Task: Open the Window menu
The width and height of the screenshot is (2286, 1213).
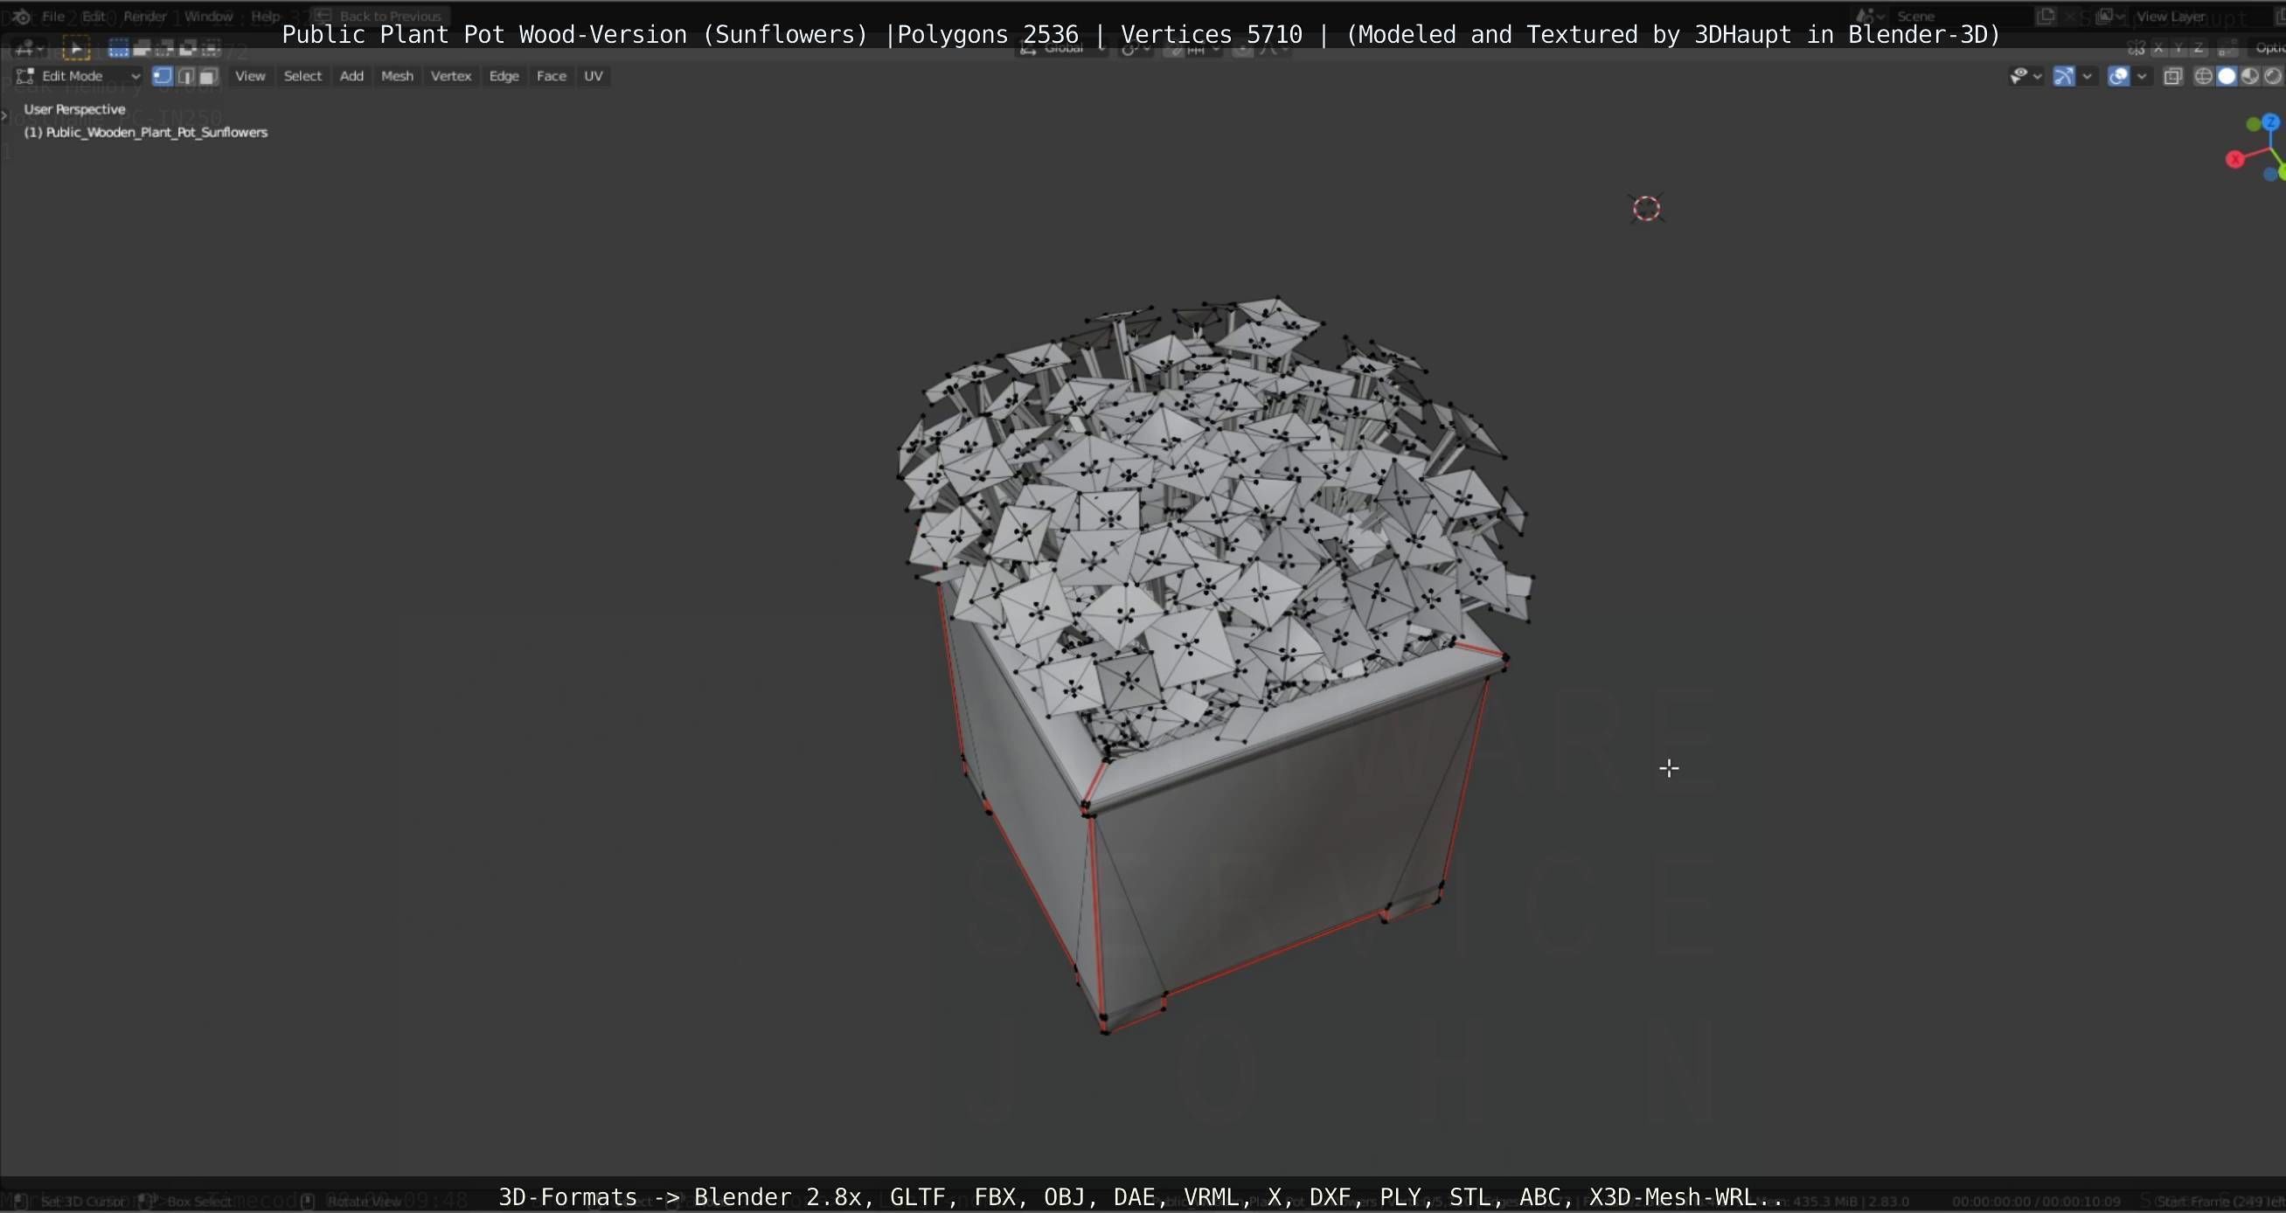Action: [x=208, y=16]
